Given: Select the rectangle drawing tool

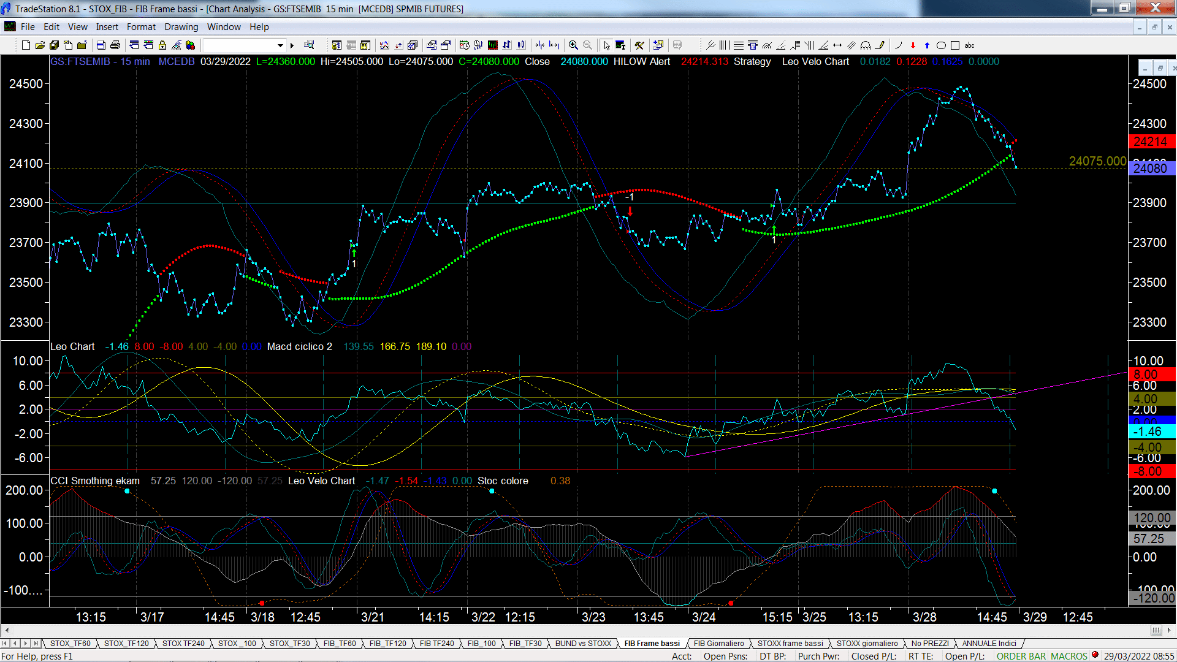Looking at the screenshot, I should point(955,45).
